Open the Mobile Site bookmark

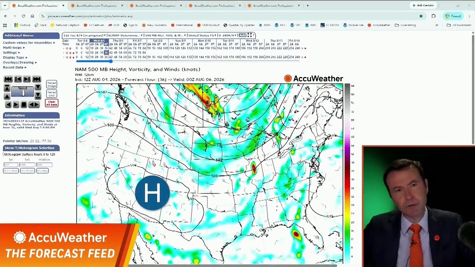point(353,25)
